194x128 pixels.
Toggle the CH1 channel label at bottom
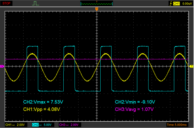(8, 125)
